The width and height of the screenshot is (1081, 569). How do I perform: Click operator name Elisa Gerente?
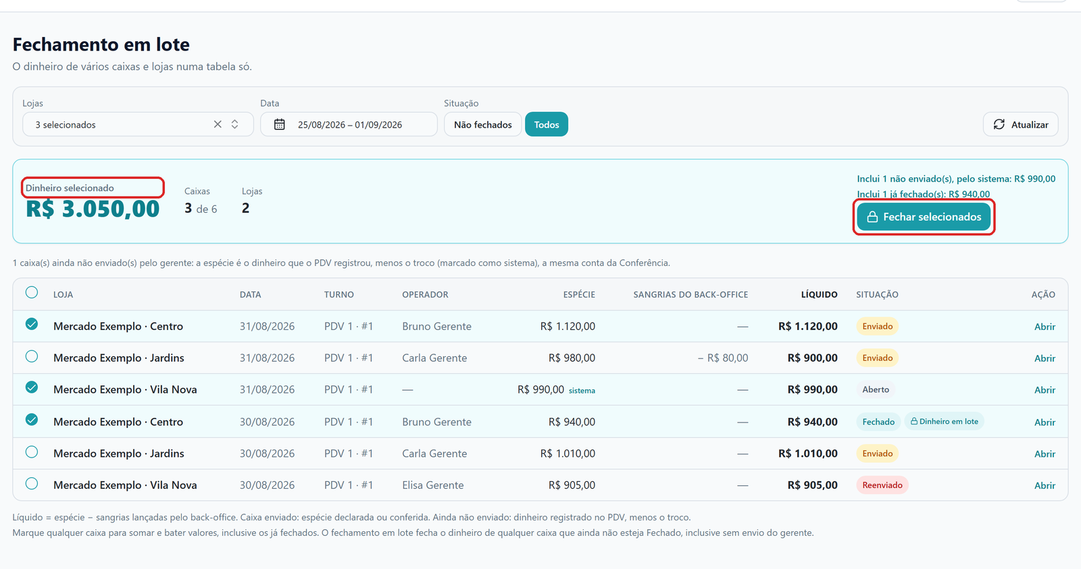pos(433,485)
